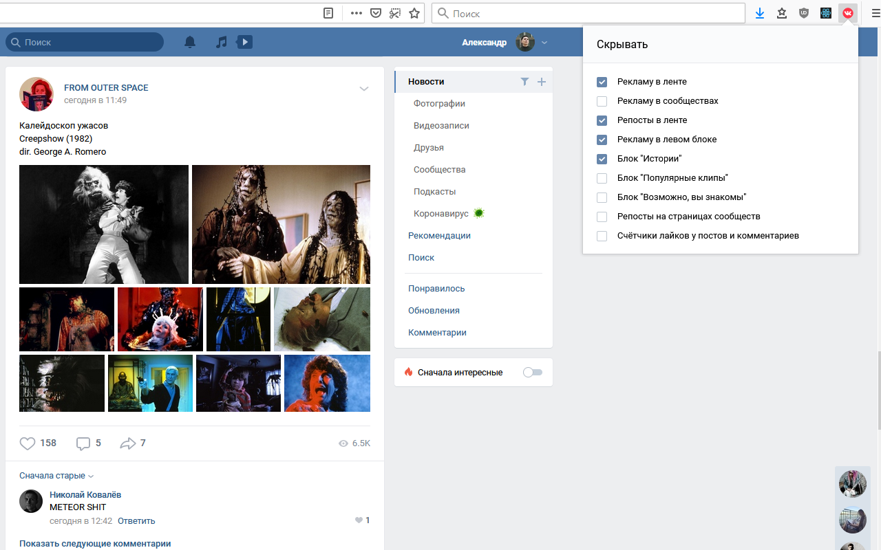
Task: Uncheck "Рекламу в ленте" checkbox
Action: (x=602, y=82)
